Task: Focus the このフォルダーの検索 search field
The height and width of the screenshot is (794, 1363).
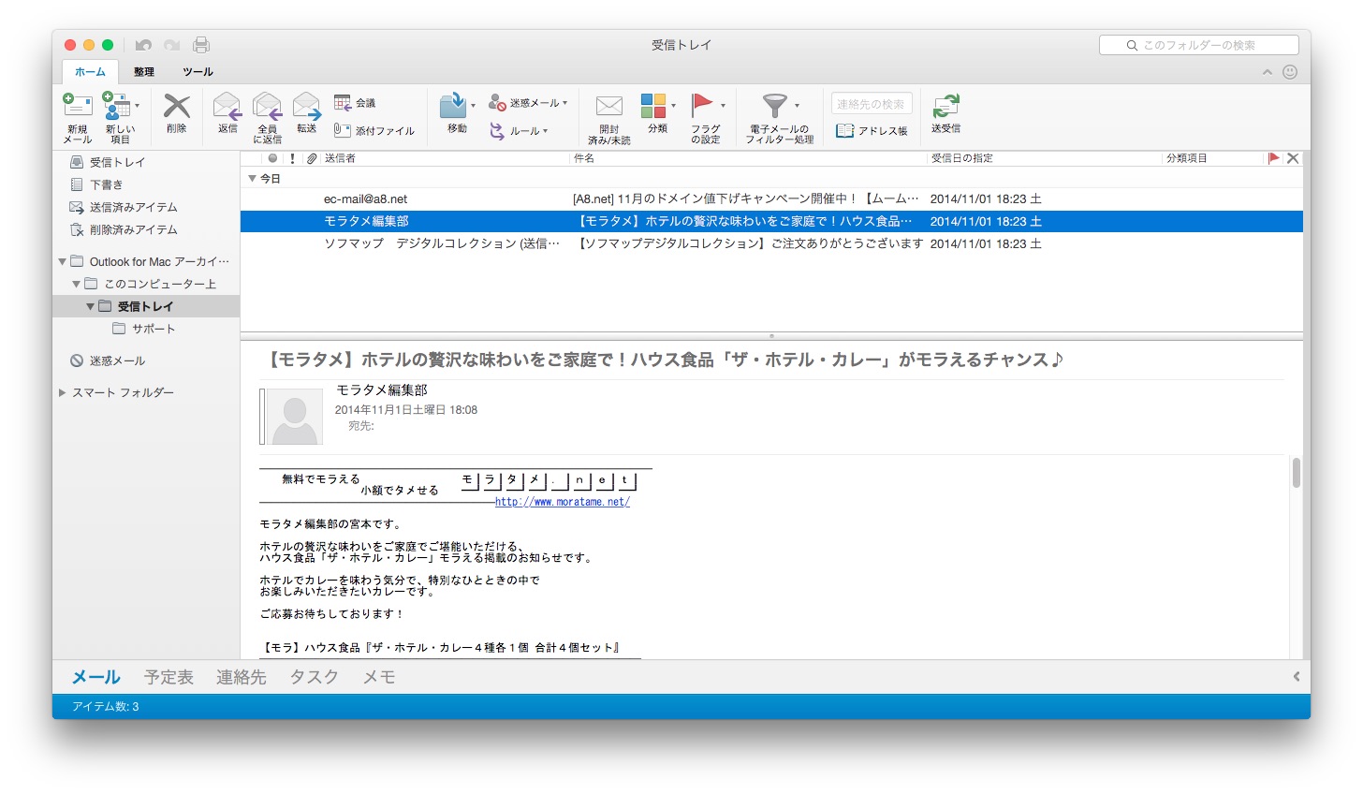Action: click(x=1198, y=45)
